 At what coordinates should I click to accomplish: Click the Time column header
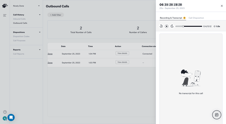point(90,46)
